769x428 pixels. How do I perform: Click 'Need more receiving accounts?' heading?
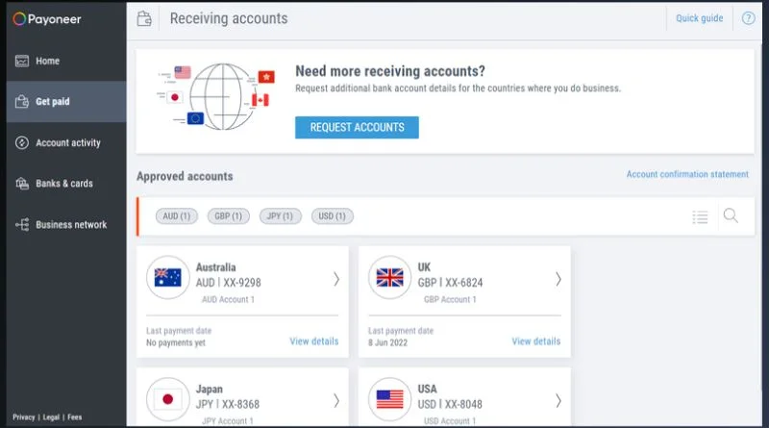click(390, 71)
